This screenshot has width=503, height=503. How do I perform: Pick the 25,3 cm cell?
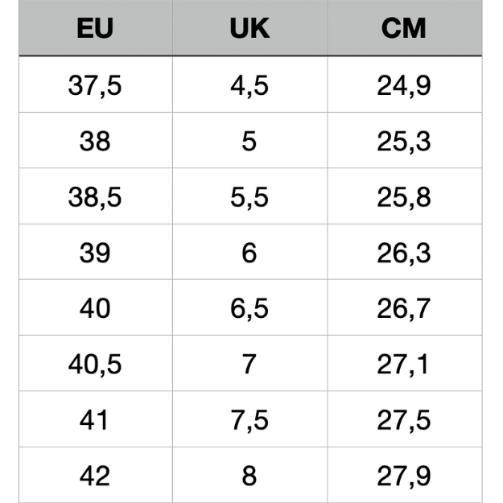click(404, 142)
